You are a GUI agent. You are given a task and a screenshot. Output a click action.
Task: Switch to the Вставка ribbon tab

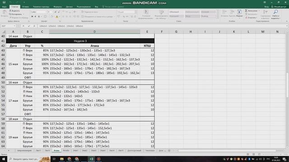click(26, 7)
